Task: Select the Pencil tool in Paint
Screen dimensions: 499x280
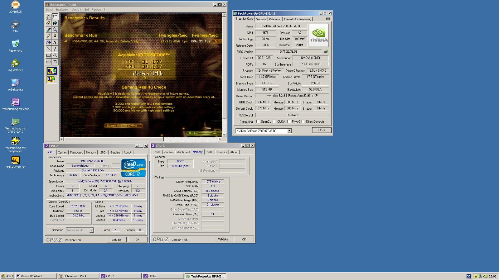Action: tap(48, 36)
